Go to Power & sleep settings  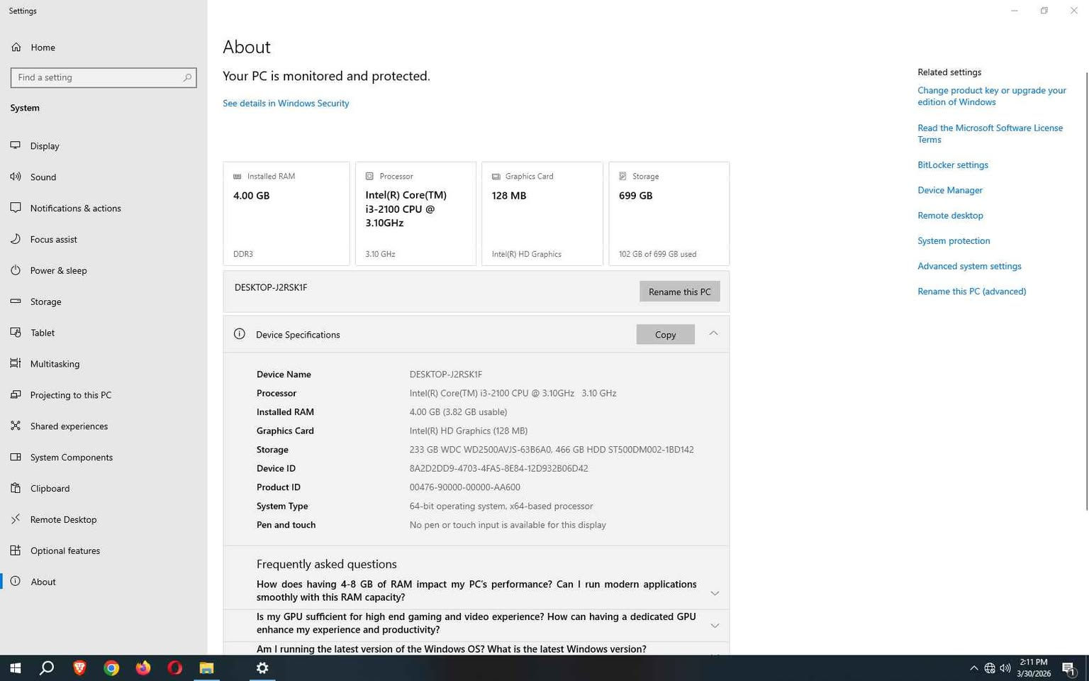(x=104, y=270)
